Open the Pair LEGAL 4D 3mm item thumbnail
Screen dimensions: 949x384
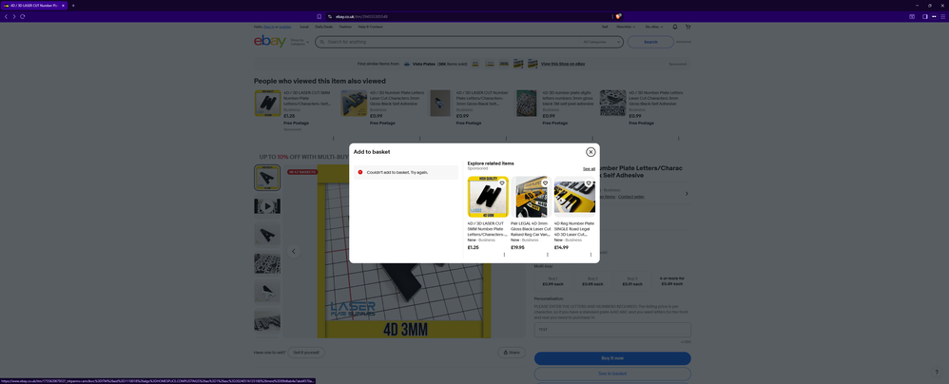(x=531, y=198)
